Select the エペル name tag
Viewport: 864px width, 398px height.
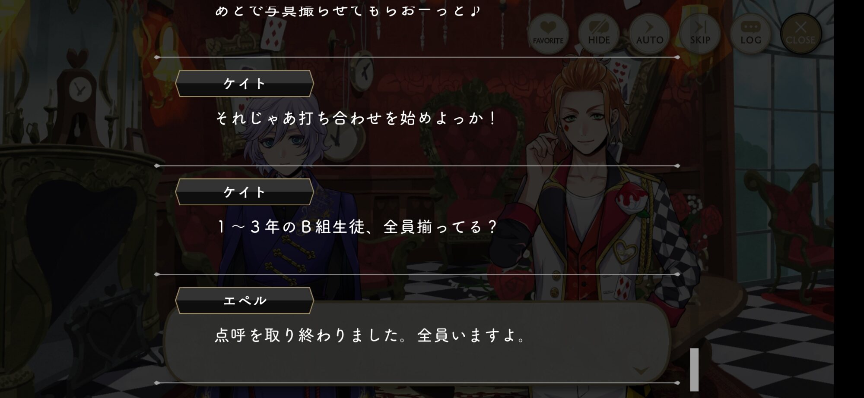tap(245, 301)
